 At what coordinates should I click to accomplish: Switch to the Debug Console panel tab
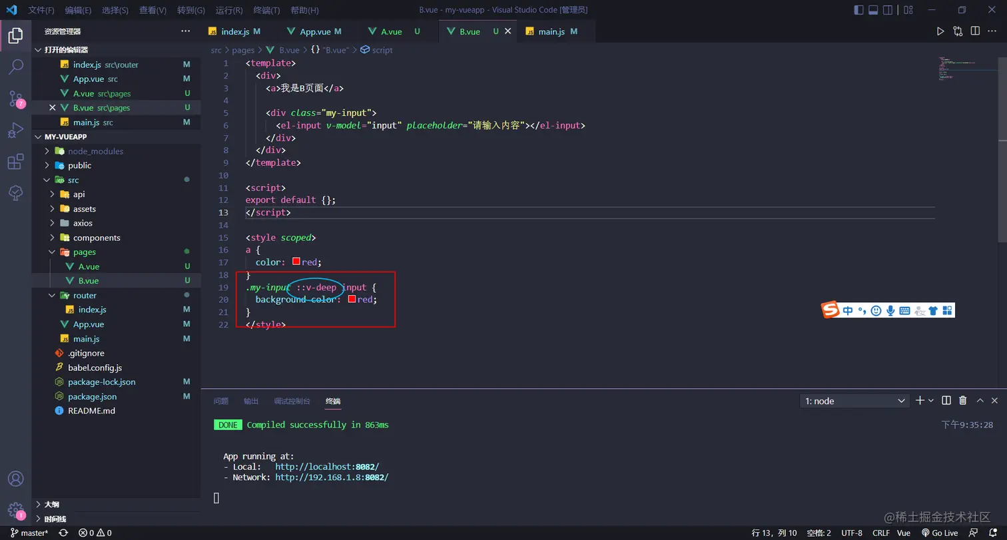[x=292, y=401]
